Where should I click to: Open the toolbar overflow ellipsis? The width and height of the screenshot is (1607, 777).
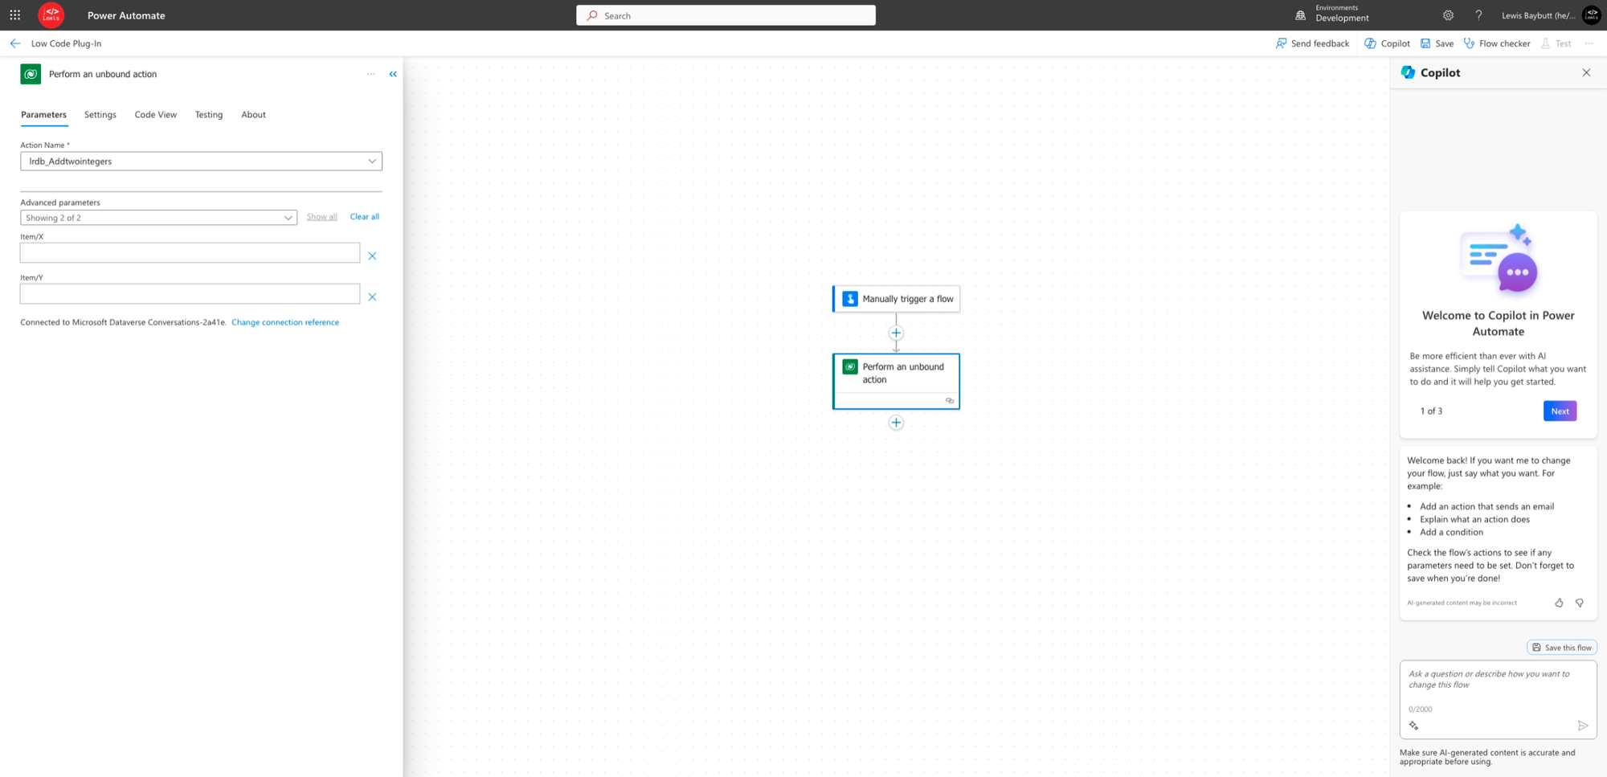coord(1589,43)
